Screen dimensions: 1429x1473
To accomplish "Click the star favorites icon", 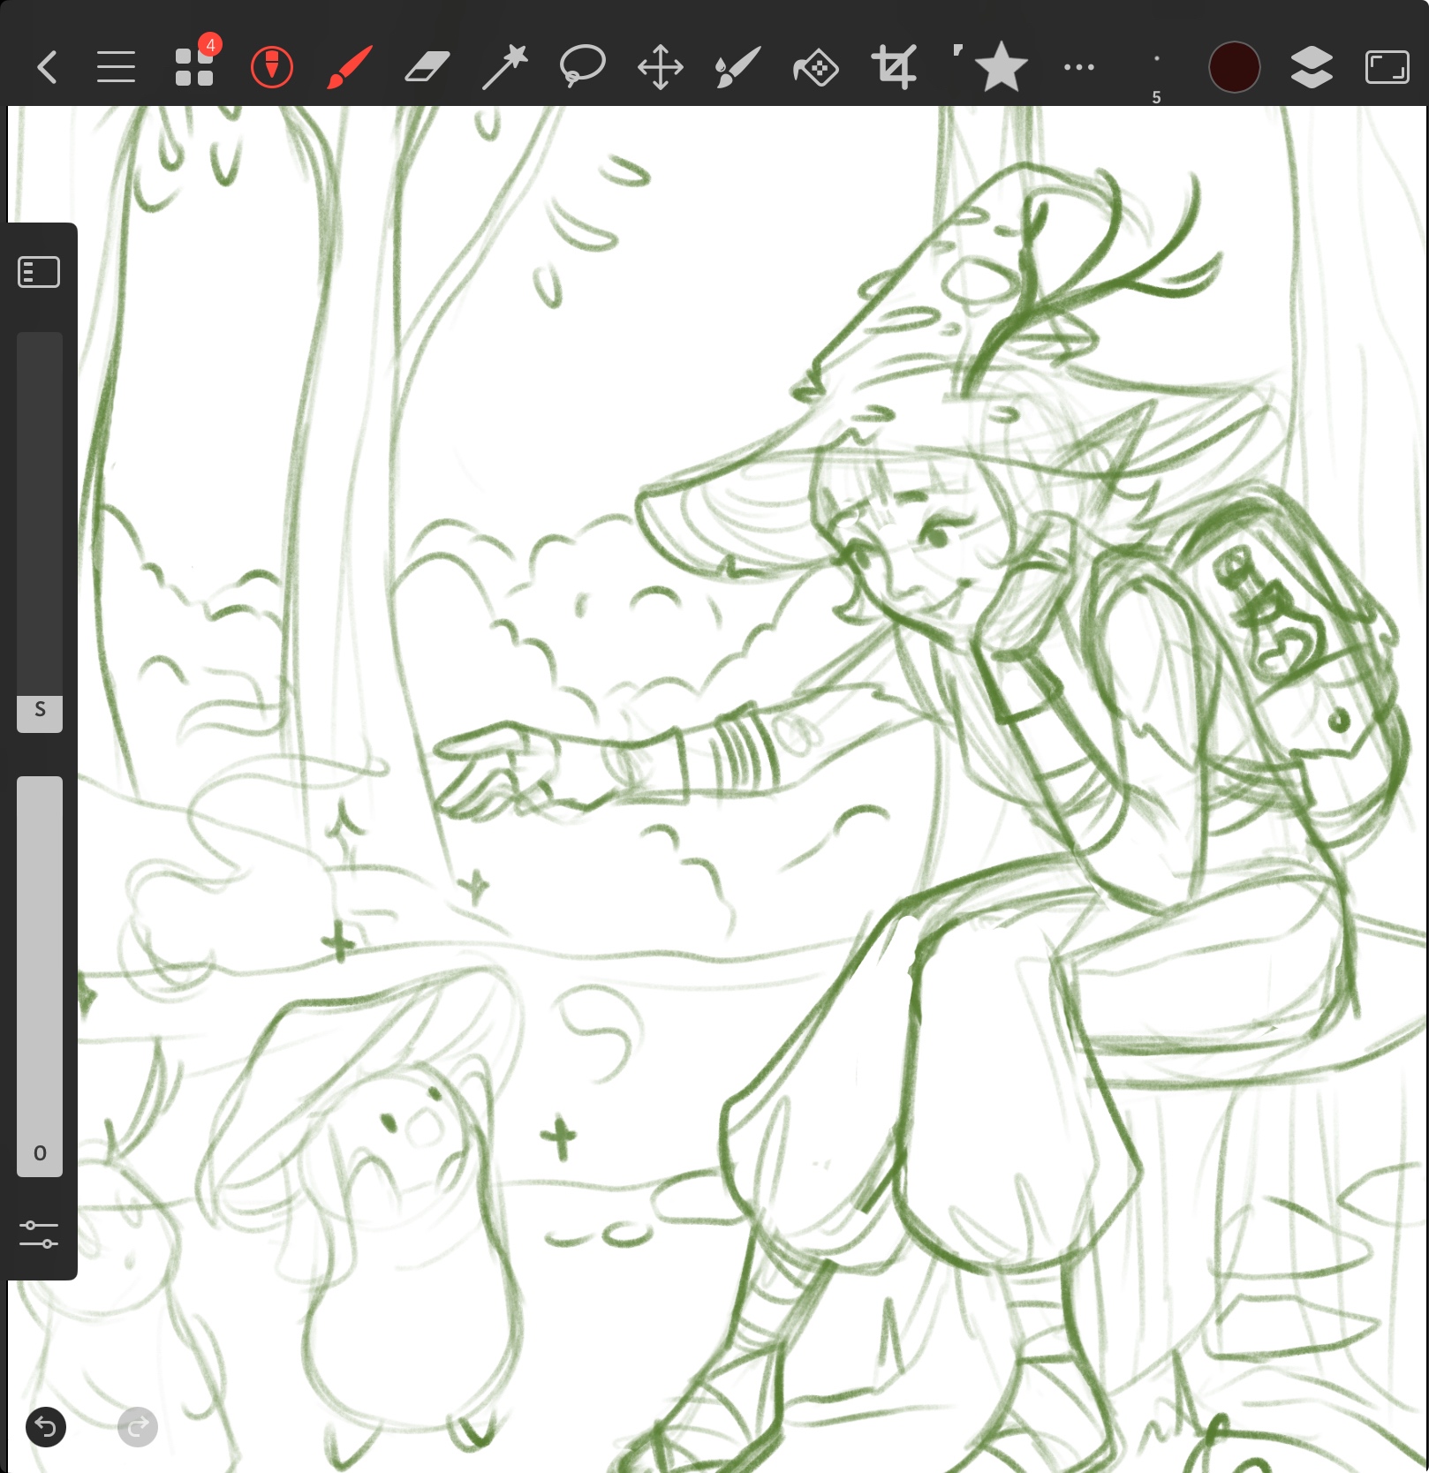I will 1000,67.
